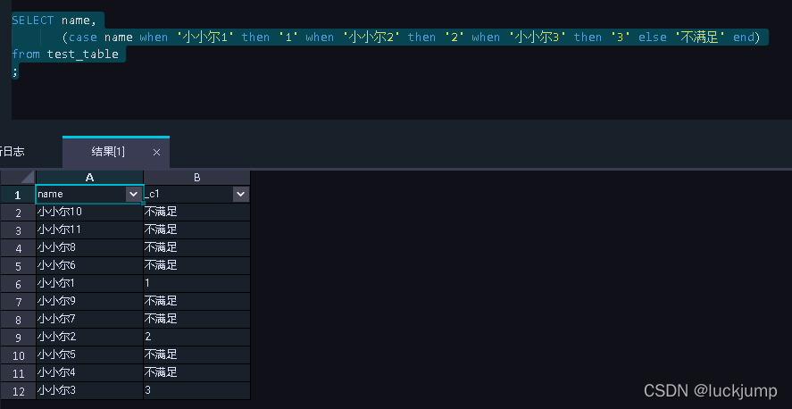Viewport: 792px width, 409px height.
Task: Open the _c1 column filter dropdown
Action: [240, 194]
